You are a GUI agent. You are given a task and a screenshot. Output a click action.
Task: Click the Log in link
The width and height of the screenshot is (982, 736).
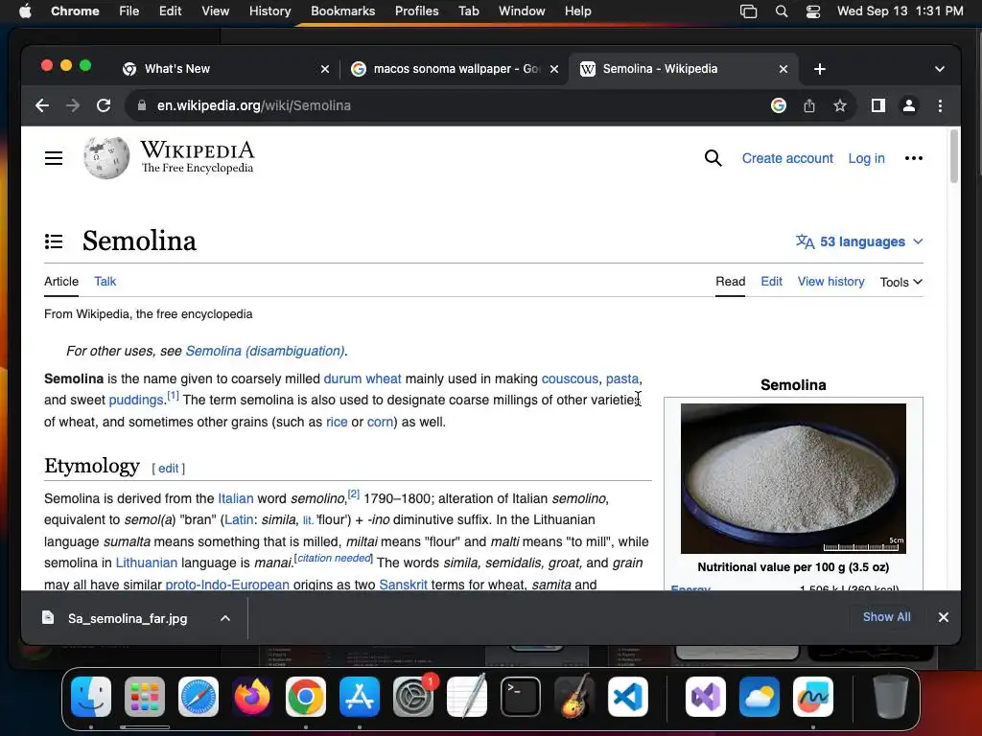point(866,158)
